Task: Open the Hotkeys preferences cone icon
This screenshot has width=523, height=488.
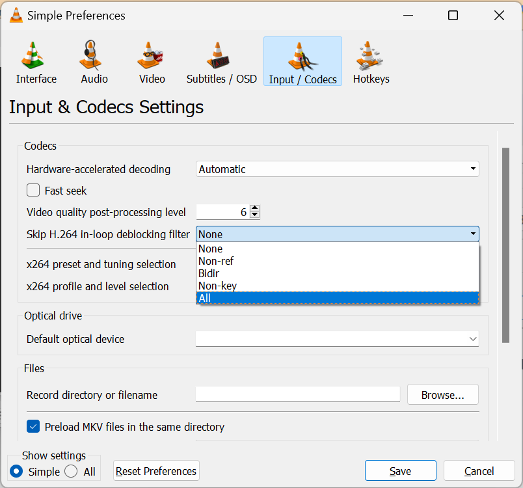Action: [369, 55]
